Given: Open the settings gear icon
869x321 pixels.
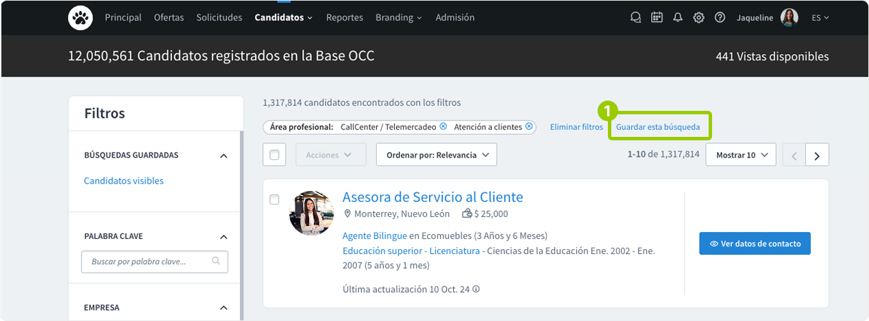Looking at the screenshot, I should click(x=698, y=18).
